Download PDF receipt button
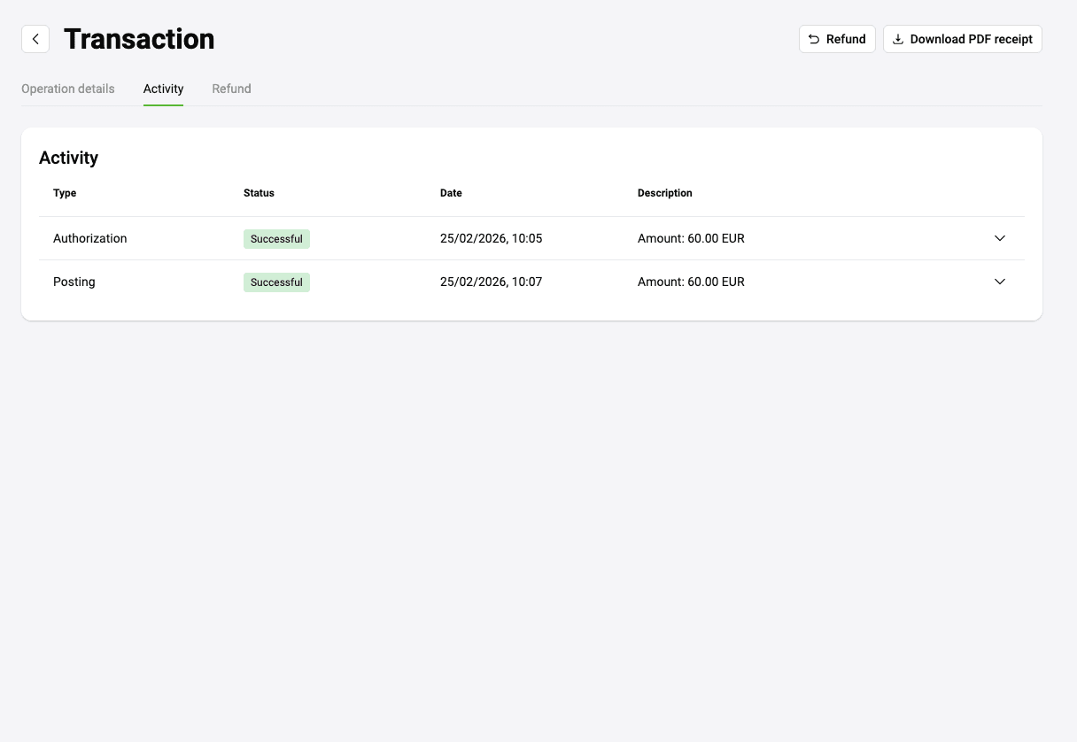The height and width of the screenshot is (742, 1077). pos(963,39)
